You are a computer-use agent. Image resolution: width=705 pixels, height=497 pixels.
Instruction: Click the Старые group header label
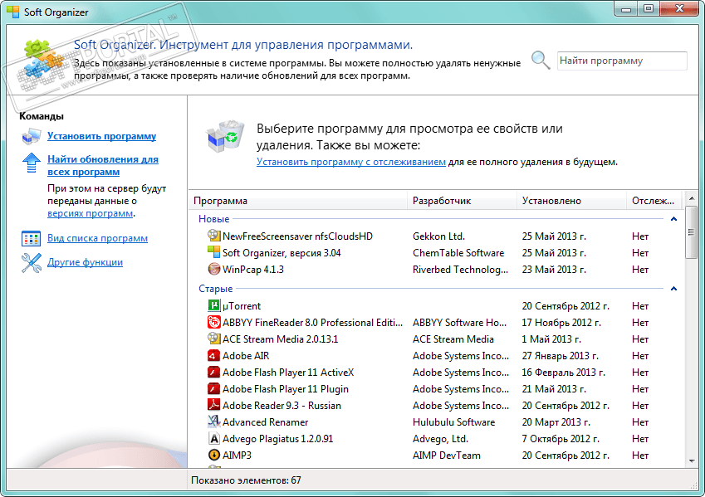click(216, 289)
